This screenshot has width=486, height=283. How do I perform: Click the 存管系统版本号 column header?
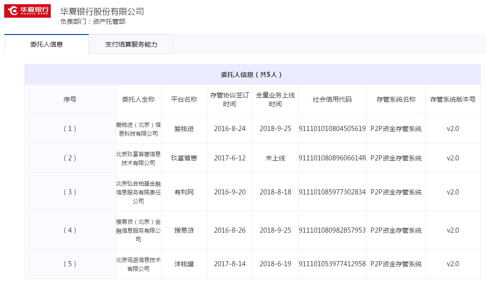(453, 99)
